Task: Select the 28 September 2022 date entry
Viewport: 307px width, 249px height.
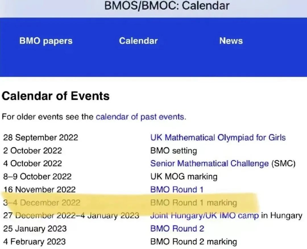Action: [x=40, y=137]
